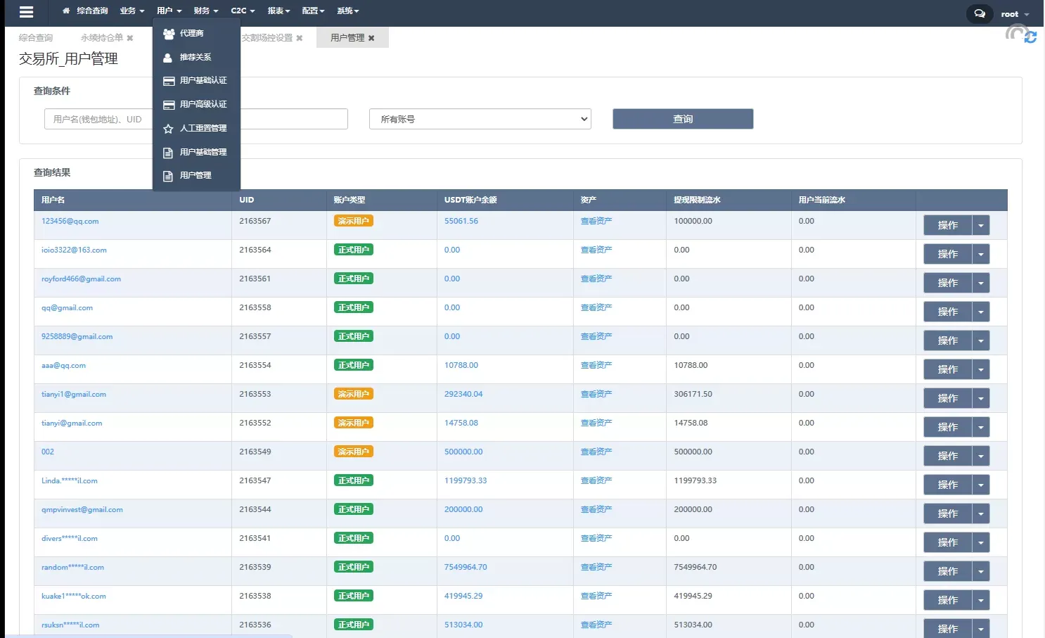This screenshot has width=1045, height=638.
Task: Close the 用户管理 tab with its X icon
Action: pyautogui.click(x=371, y=38)
